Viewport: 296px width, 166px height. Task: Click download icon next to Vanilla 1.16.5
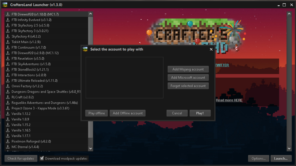pyautogui.click(x=8, y=130)
